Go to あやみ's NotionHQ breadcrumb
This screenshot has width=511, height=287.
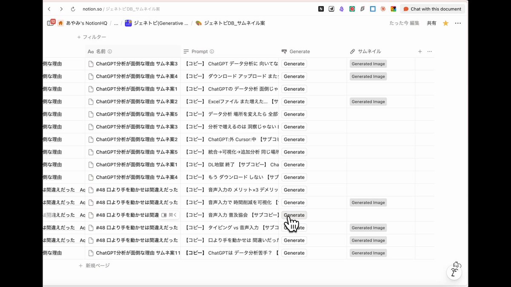click(82, 23)
